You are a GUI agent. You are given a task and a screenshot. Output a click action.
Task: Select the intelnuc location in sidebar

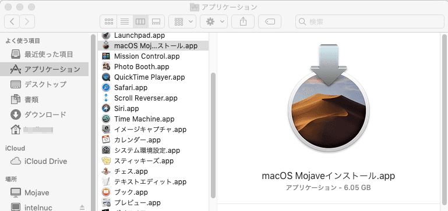point(44,207)
